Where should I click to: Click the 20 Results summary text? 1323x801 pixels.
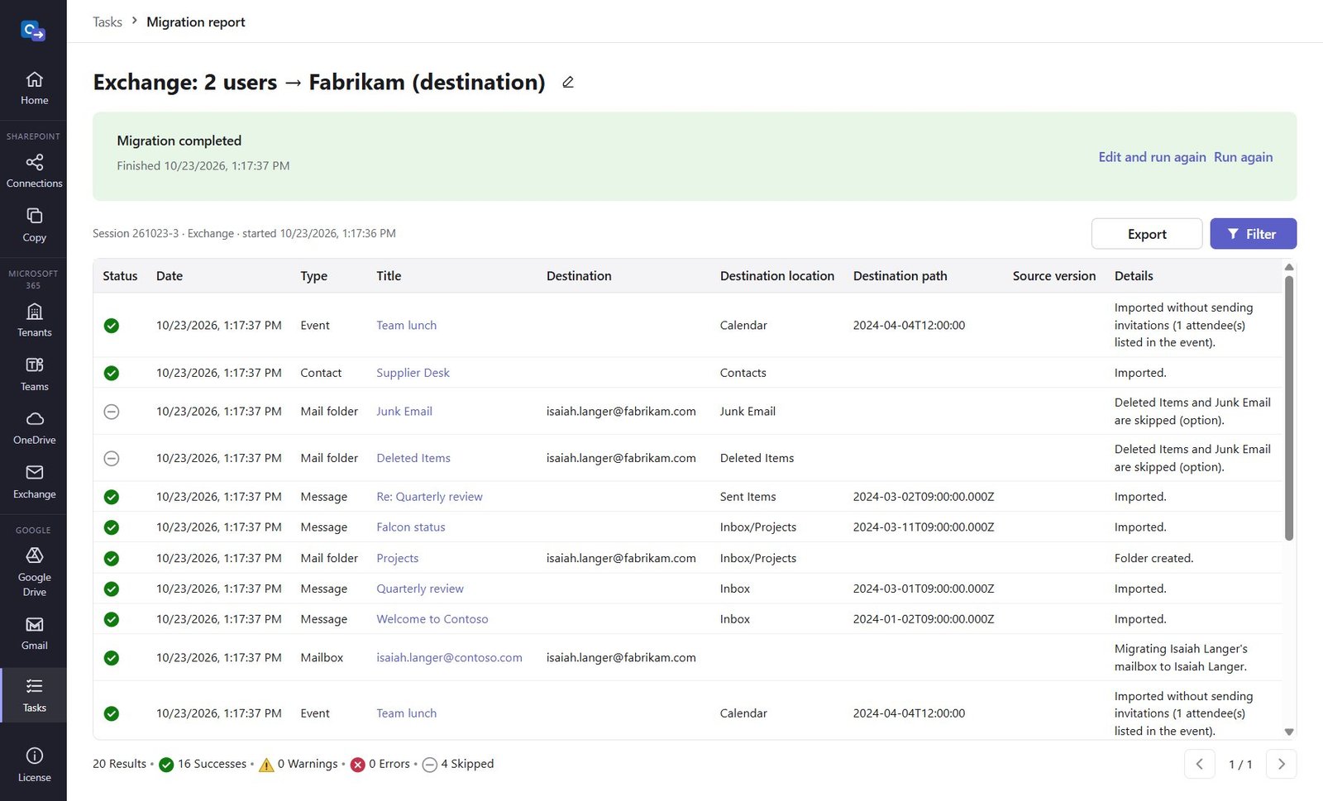tap(119, 764)
